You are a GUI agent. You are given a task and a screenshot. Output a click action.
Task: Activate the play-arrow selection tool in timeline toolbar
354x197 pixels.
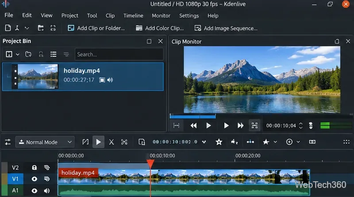click(x=98, y=142)
